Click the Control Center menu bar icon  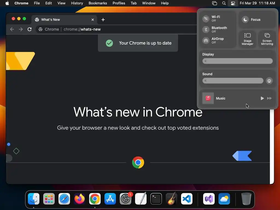pyautogui.click(x=233, y=3)
